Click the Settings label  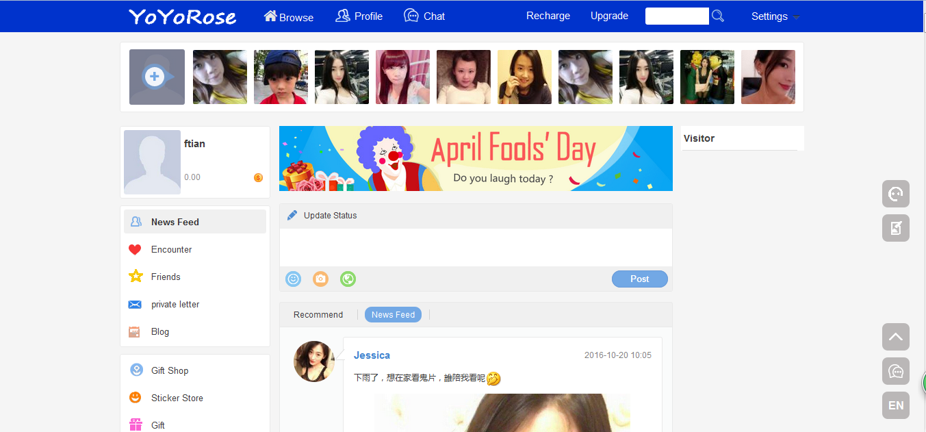769,16
